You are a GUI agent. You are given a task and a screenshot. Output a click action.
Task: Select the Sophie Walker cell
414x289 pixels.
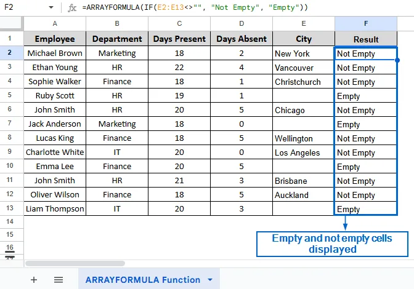tap(55, 81)
